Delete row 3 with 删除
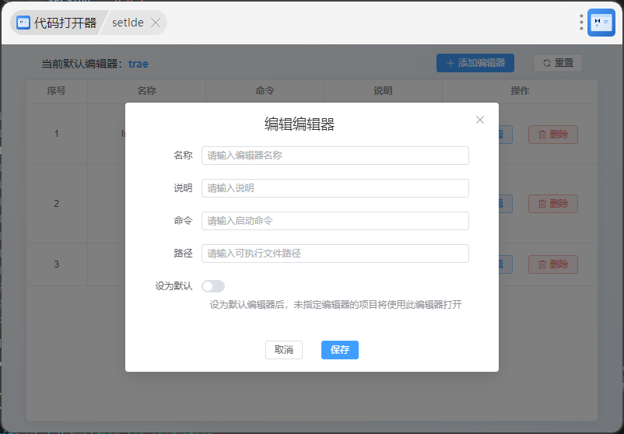The height and width of the screenshot is (434, 624). point(552,264)
